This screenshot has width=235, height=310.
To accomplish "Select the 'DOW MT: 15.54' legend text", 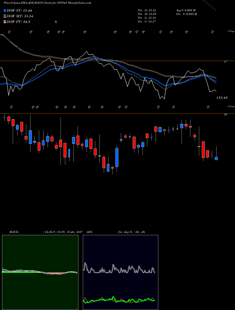I will [20, 16].
